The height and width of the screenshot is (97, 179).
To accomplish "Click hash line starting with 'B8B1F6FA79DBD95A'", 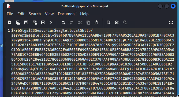I will click(93, 88).
